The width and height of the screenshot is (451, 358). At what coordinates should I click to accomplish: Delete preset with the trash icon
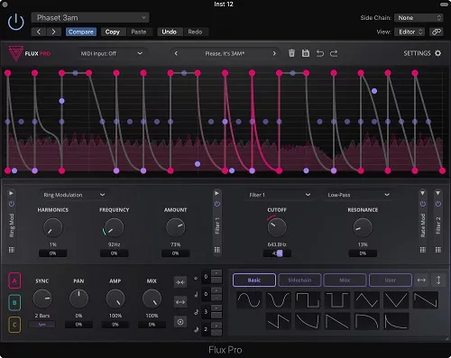pos(291,53)
